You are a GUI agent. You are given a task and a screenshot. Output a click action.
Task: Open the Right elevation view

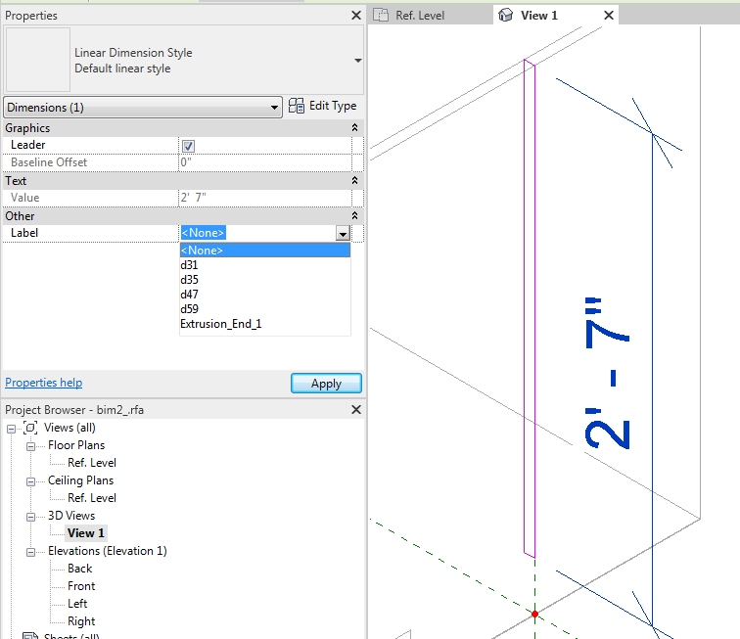pyautogui.click(x=81, y=621)
